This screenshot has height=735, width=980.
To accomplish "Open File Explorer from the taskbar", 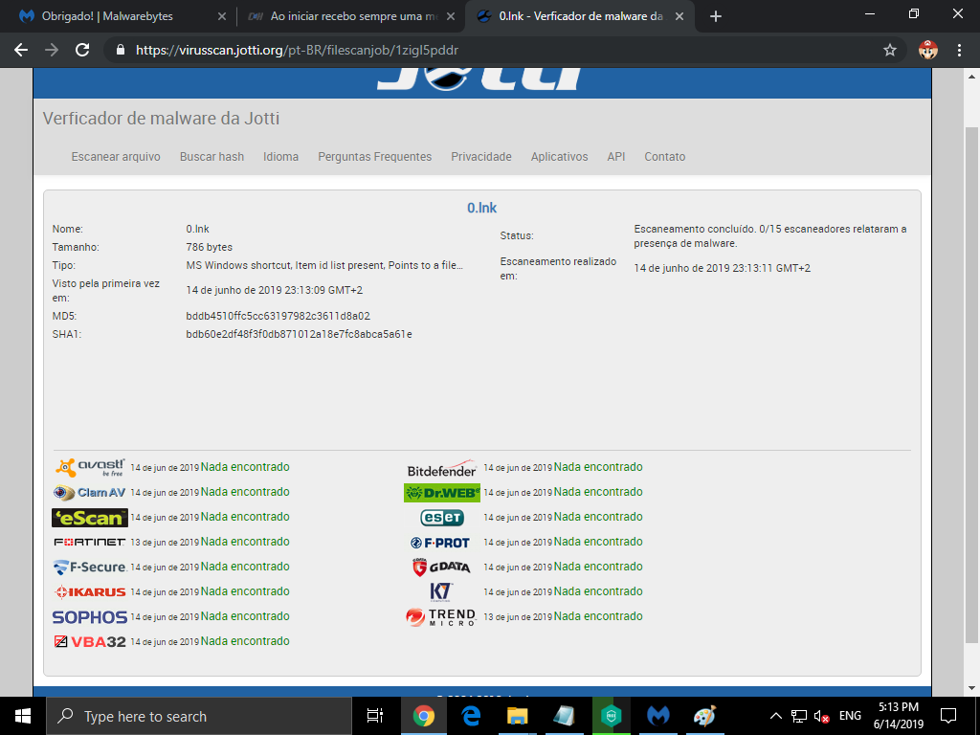I will click(518, 716).
